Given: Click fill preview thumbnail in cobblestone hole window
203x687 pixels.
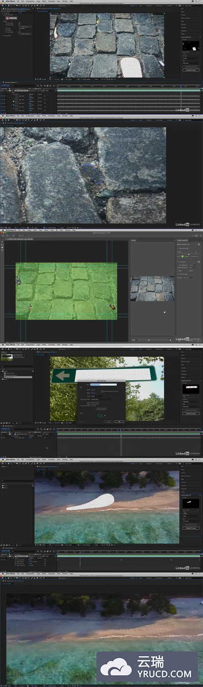Looking at the screenshot, I should coord(191,47).
